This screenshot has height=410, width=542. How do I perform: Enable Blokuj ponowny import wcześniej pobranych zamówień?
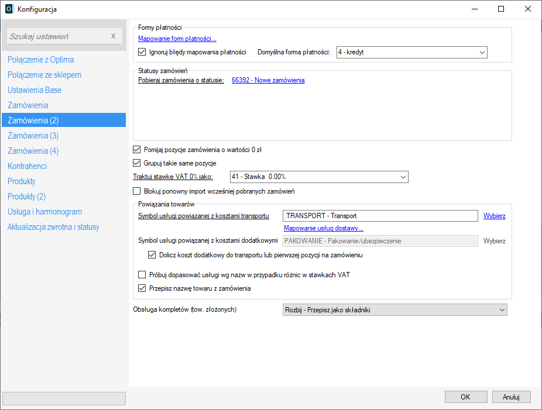(x=138, y=191)
